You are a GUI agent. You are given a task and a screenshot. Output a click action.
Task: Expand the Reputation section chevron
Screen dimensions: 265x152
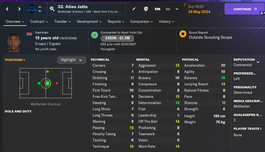point(258,62)
